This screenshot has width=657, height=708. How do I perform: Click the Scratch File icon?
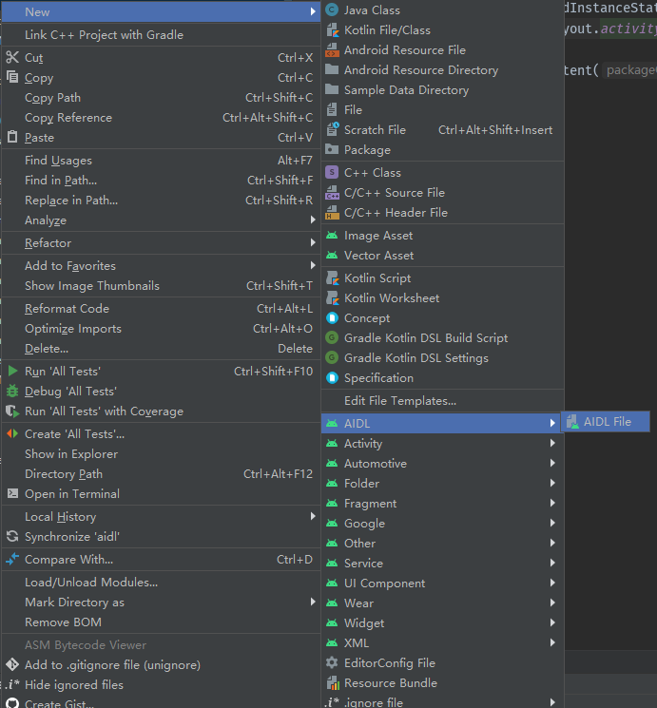[332, 129]
